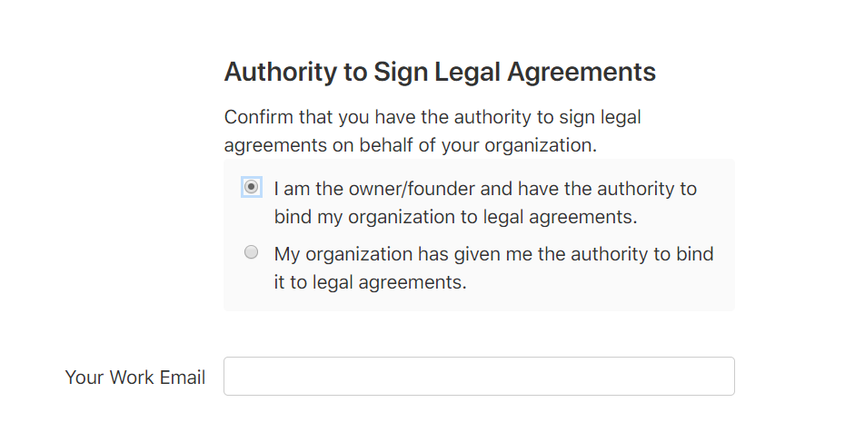Place cursor in the work email text box

479,376
